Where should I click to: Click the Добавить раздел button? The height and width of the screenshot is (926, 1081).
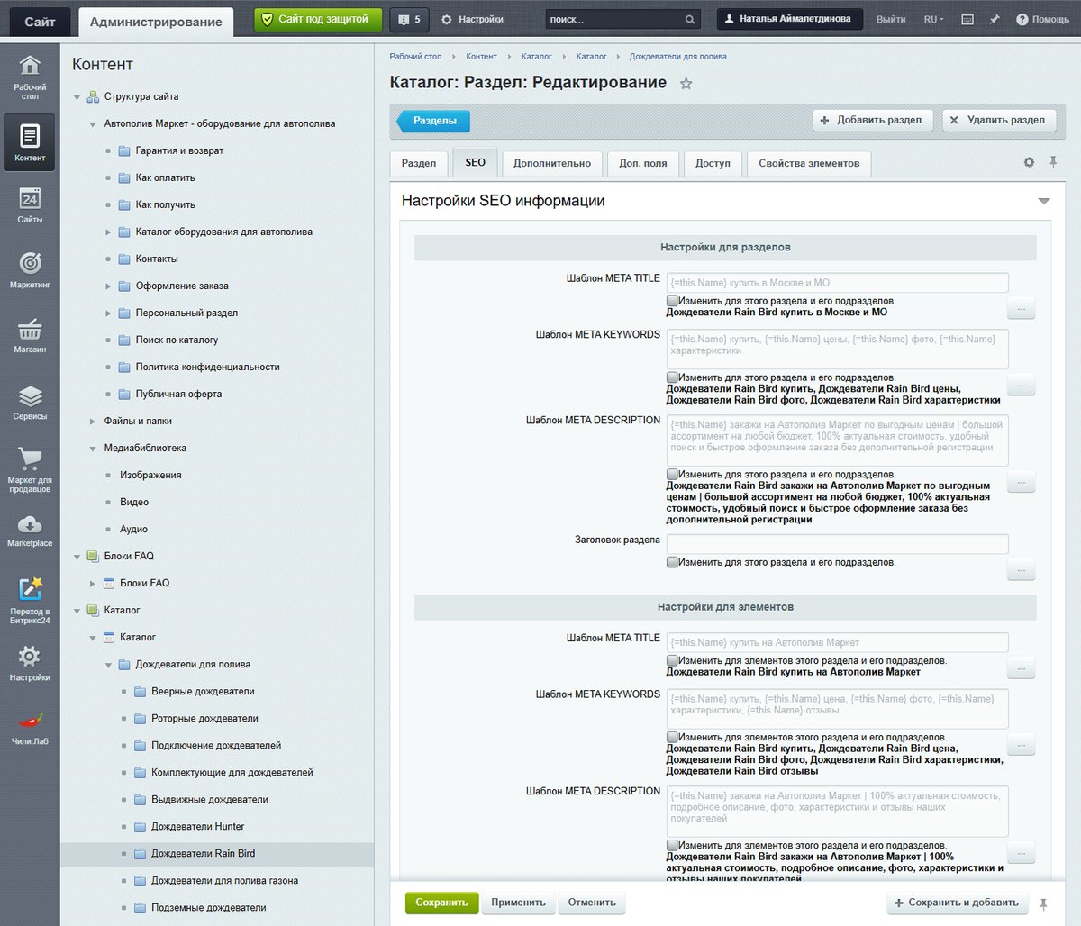click(x=871, y=120)
